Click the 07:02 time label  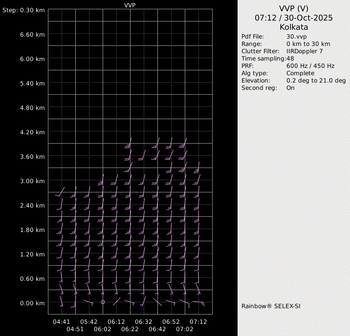185,330
